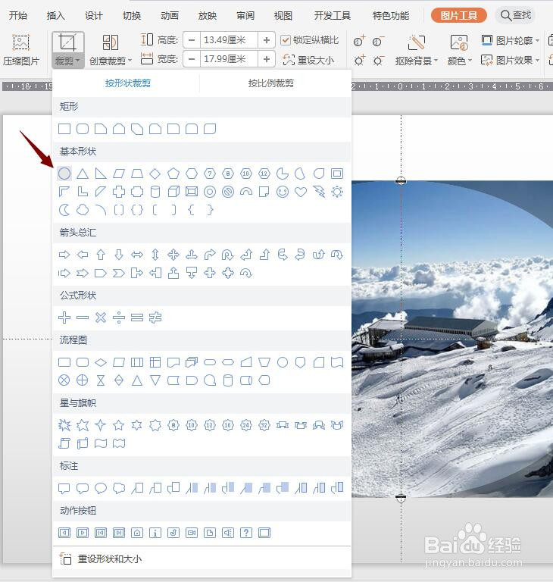Open the Animation ribbon tab

click(x=170, y=16)
